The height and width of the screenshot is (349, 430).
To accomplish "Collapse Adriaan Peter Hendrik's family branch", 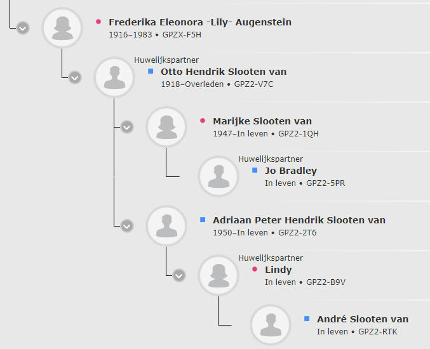I will (x=127, y=226).
